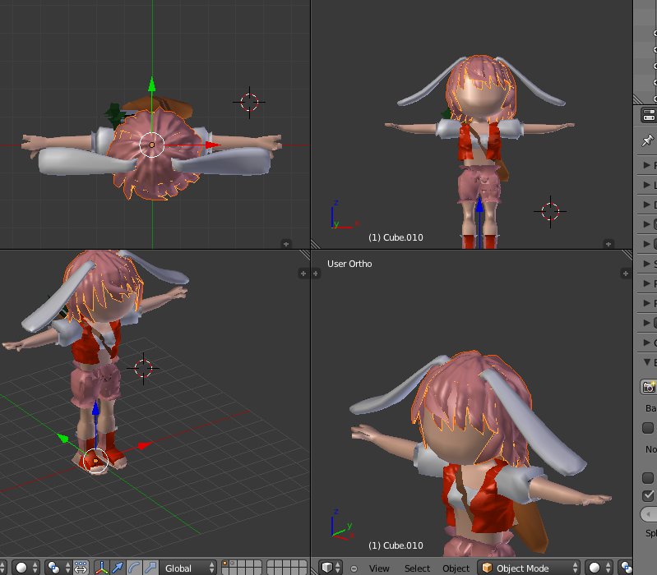Click red X-axis arrow in bottom-left perspective view
Image resolution: width=657 pixels, height=575 pixels.
point(145,445)
